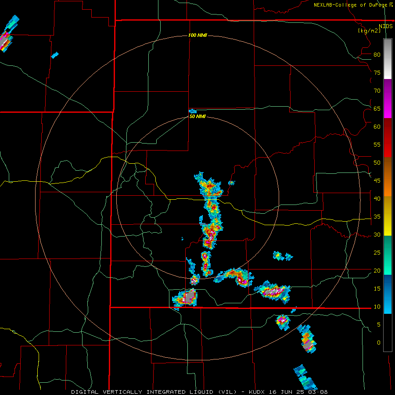Click the 70 value on the color scale

377,91
